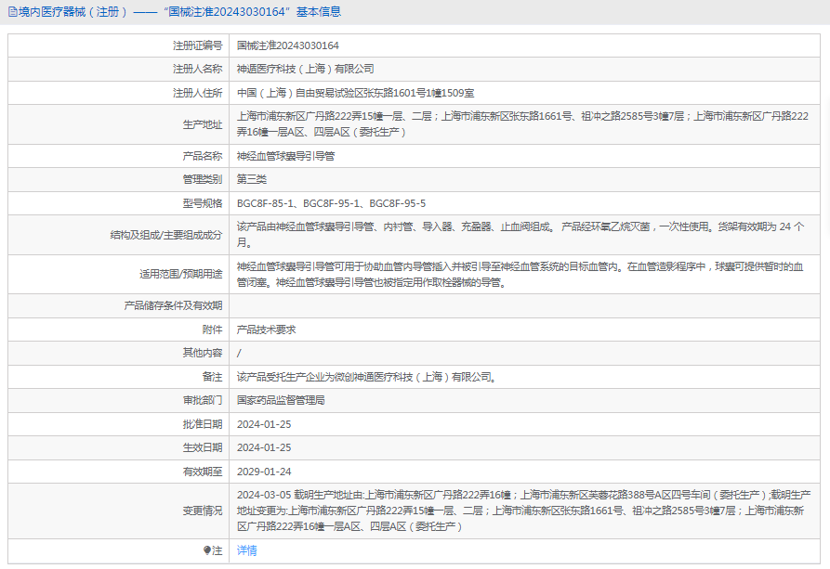Viewport: 830px width, 569px height.
Task: Click the 注册人住所 label
Action: click(x=197, y=93)
